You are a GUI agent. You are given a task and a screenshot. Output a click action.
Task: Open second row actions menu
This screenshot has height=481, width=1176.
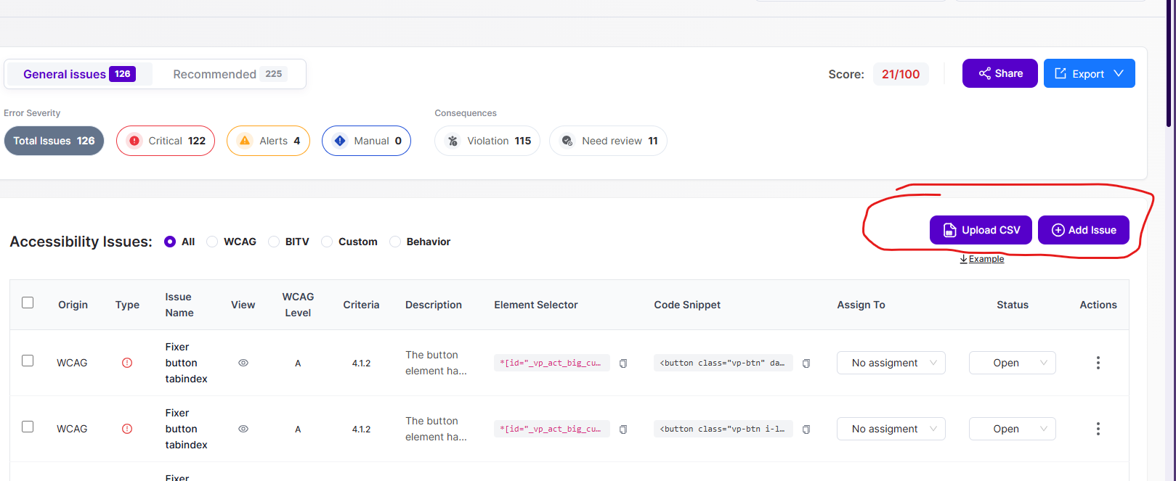1098,429
